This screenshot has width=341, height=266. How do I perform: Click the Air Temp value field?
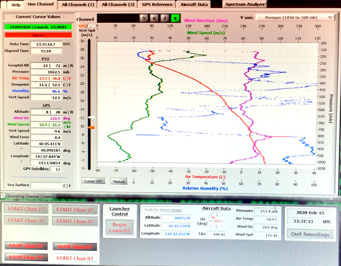[x=46, y=78]
